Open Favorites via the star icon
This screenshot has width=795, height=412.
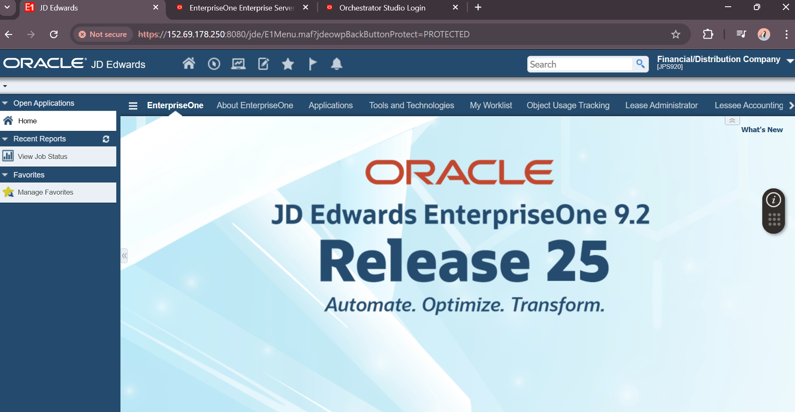pyautogui.click(x=288, y=64)
